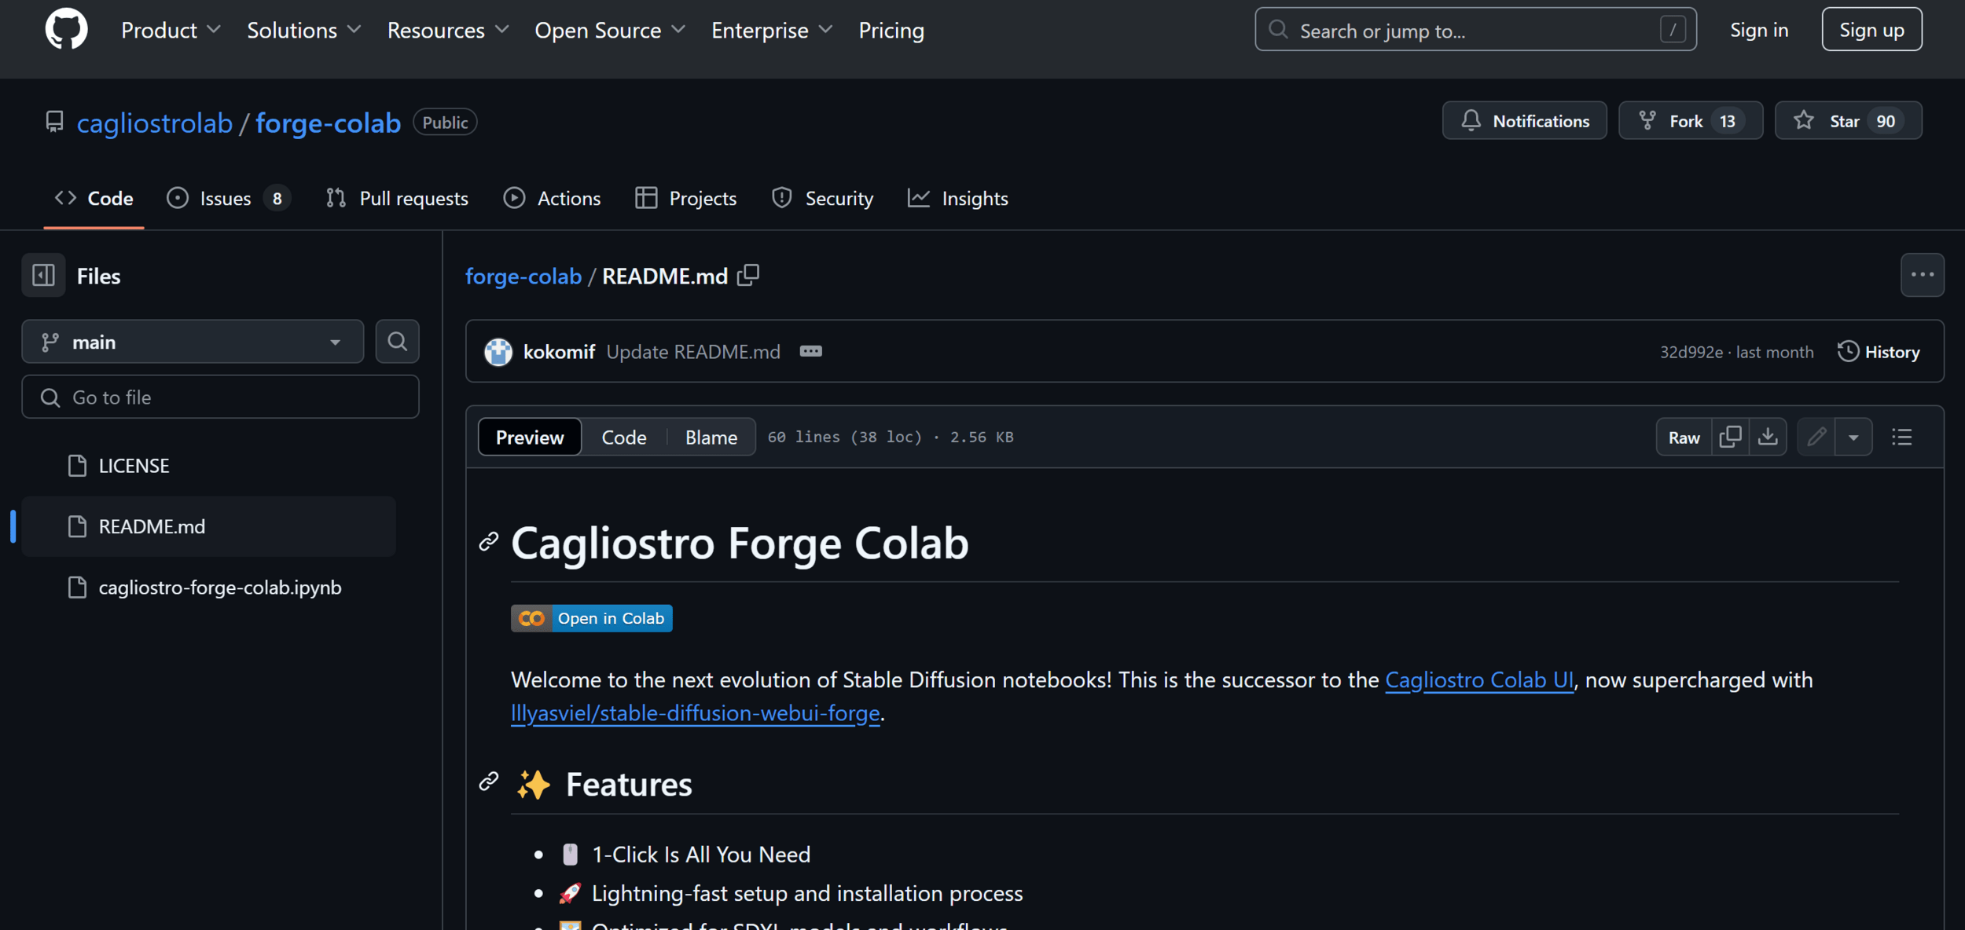Open the outline list icon
1965x930 pixels.
coord(1902,437)
